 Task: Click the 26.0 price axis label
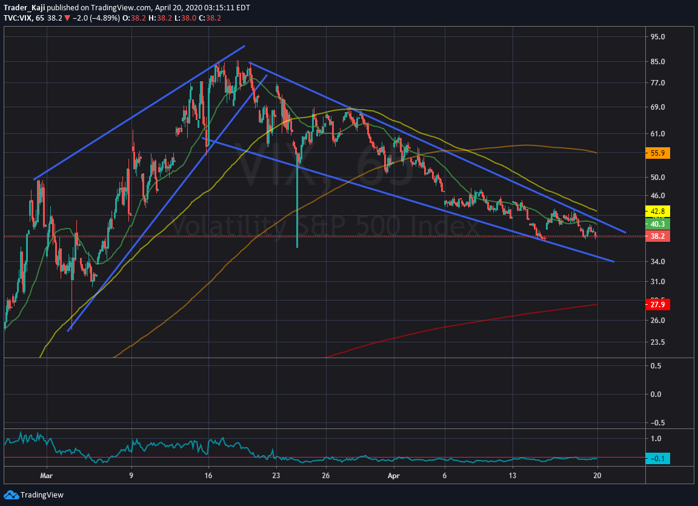point(657,321)
